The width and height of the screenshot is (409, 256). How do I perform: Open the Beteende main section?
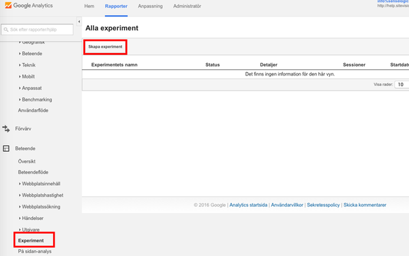[x=25, y=148]
